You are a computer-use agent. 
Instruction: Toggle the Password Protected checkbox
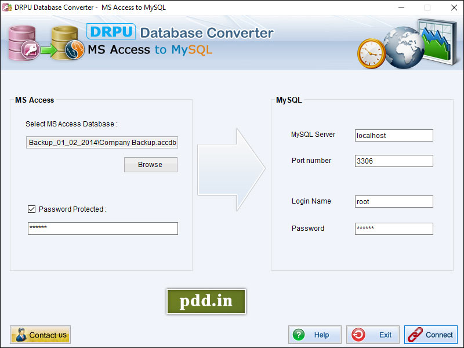pos(32,209)
